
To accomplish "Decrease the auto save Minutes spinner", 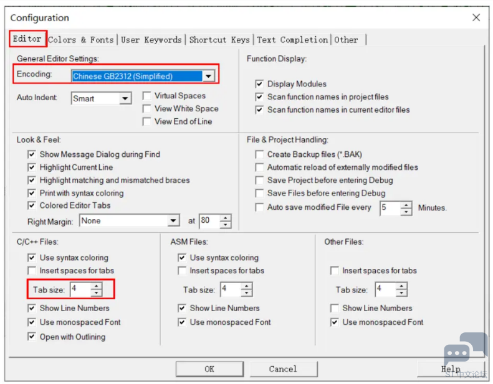I will pyautogui.click(x=406, y=212).
